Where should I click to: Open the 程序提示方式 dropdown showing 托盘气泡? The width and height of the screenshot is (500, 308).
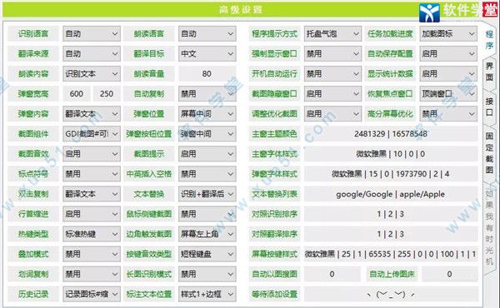[x=332, y=34]
